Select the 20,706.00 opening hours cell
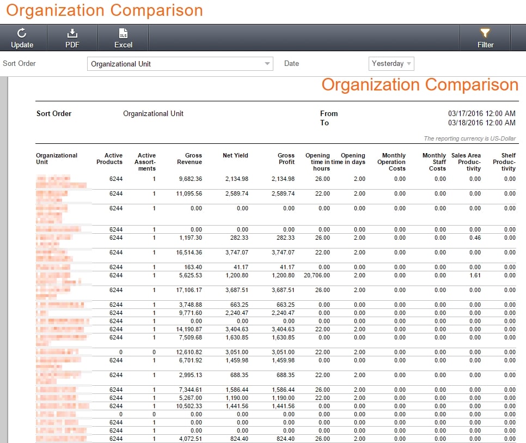 point(317,275)
